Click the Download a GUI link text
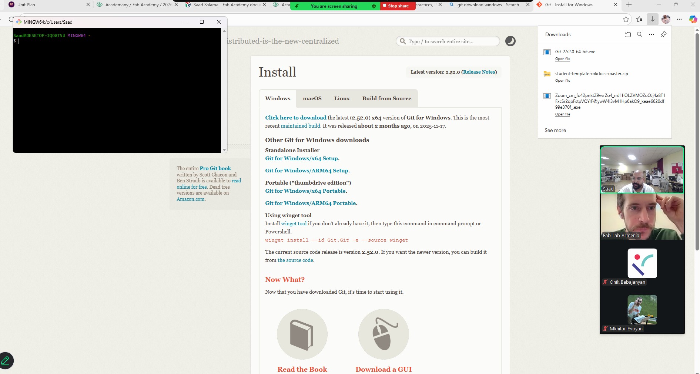Image resolution: width=700 pixels, height=374 pixels. click(384, 369)
